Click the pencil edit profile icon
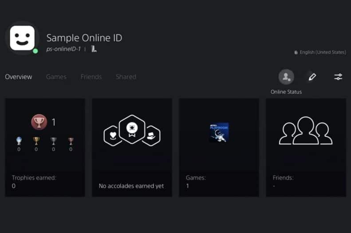The height and width of the screenshot is (233, 351). (x=312, y=77)
